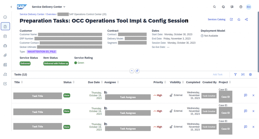Open the first task row's comment icon

point(246,95)
